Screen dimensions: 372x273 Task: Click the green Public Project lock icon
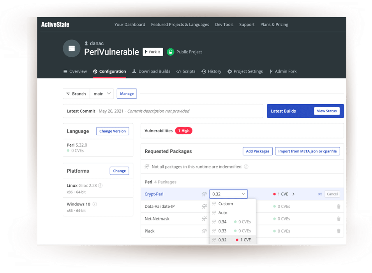[170, 52]
